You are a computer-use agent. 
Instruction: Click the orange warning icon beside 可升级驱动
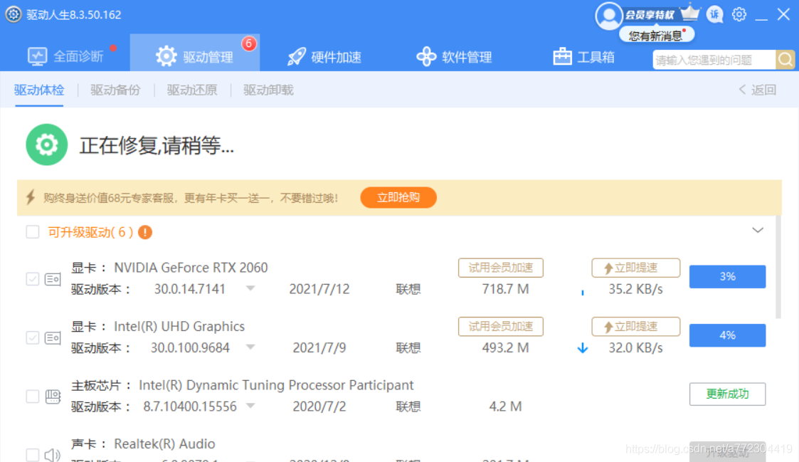(145, 232)
